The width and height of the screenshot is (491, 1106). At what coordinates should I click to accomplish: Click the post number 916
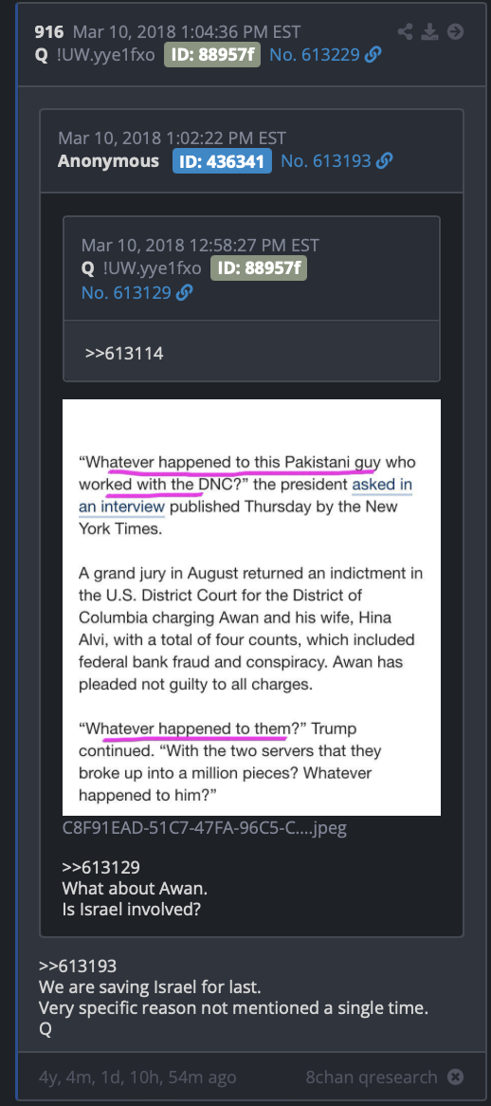click(49, 31)
